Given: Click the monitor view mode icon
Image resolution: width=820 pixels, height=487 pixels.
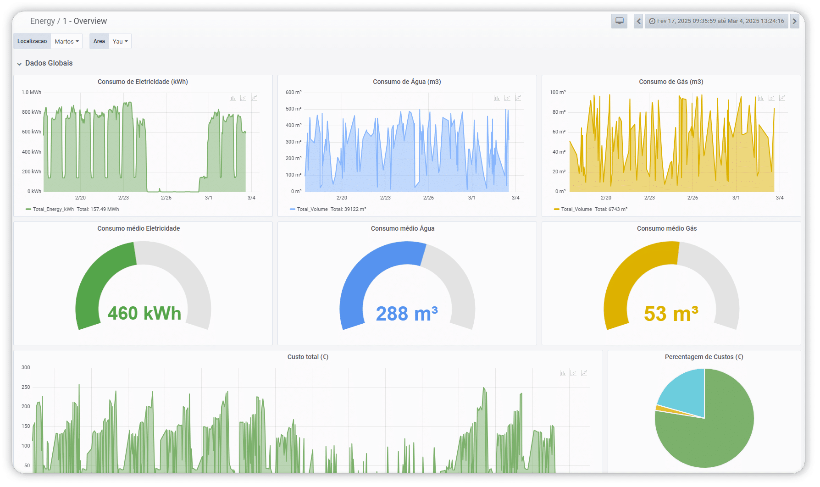Looking at the screenshot, I should click(619, 21).
